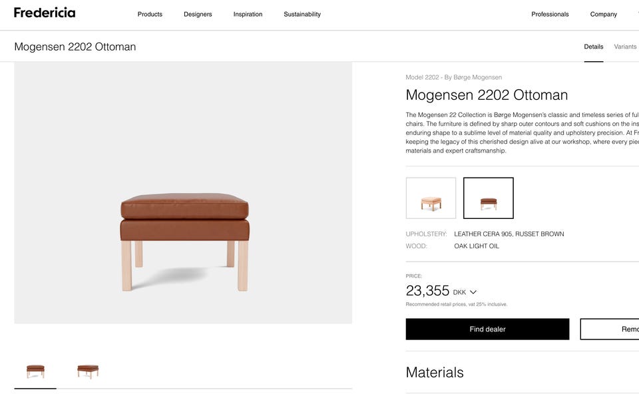Click the main ottoman product image
The image size is (639, 394).
183,193
